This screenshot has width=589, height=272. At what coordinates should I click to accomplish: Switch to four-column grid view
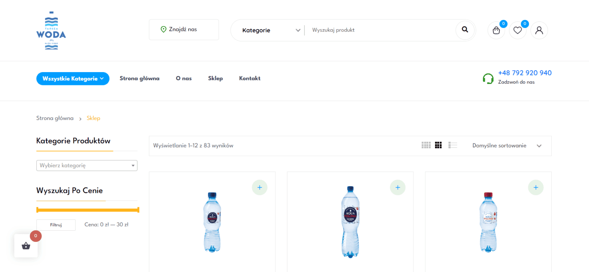[x=426, y=145]
